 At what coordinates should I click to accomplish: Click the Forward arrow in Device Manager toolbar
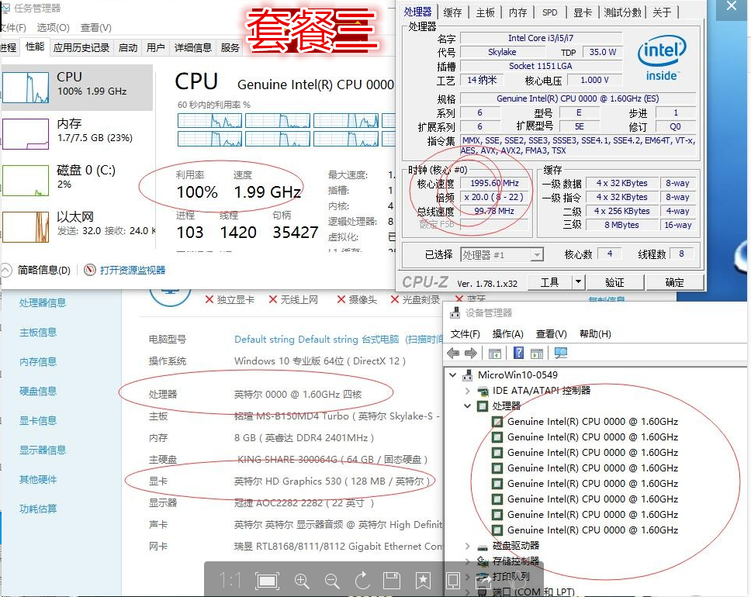click(471, 354)
